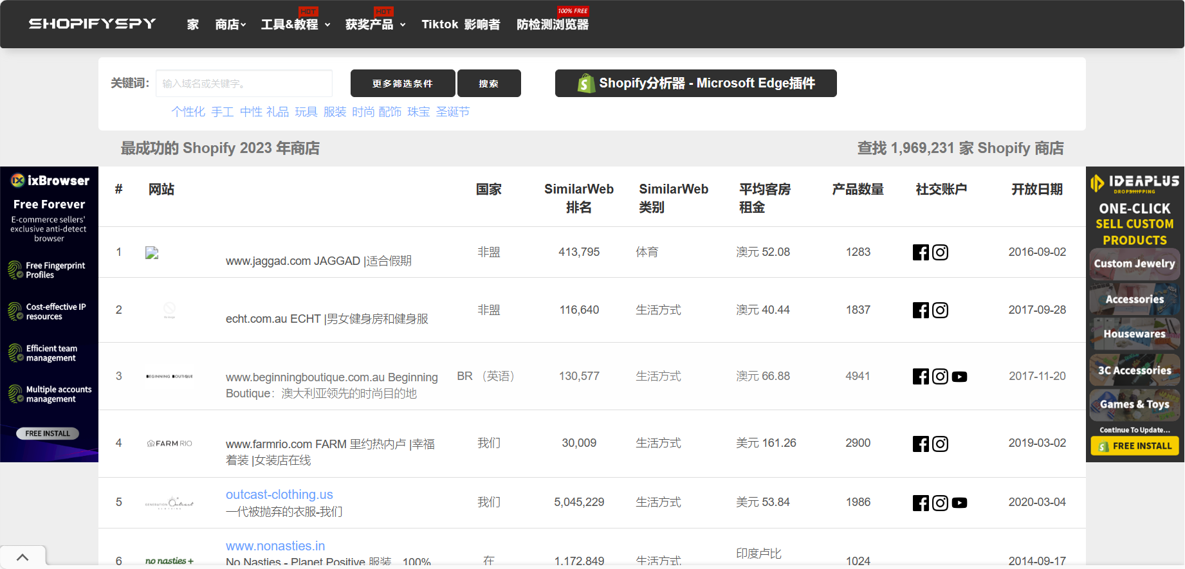This screenshot has height=569, width=1185.
Task: Expand the 工具&教程 menu dropdown
Action: [296, 24]
